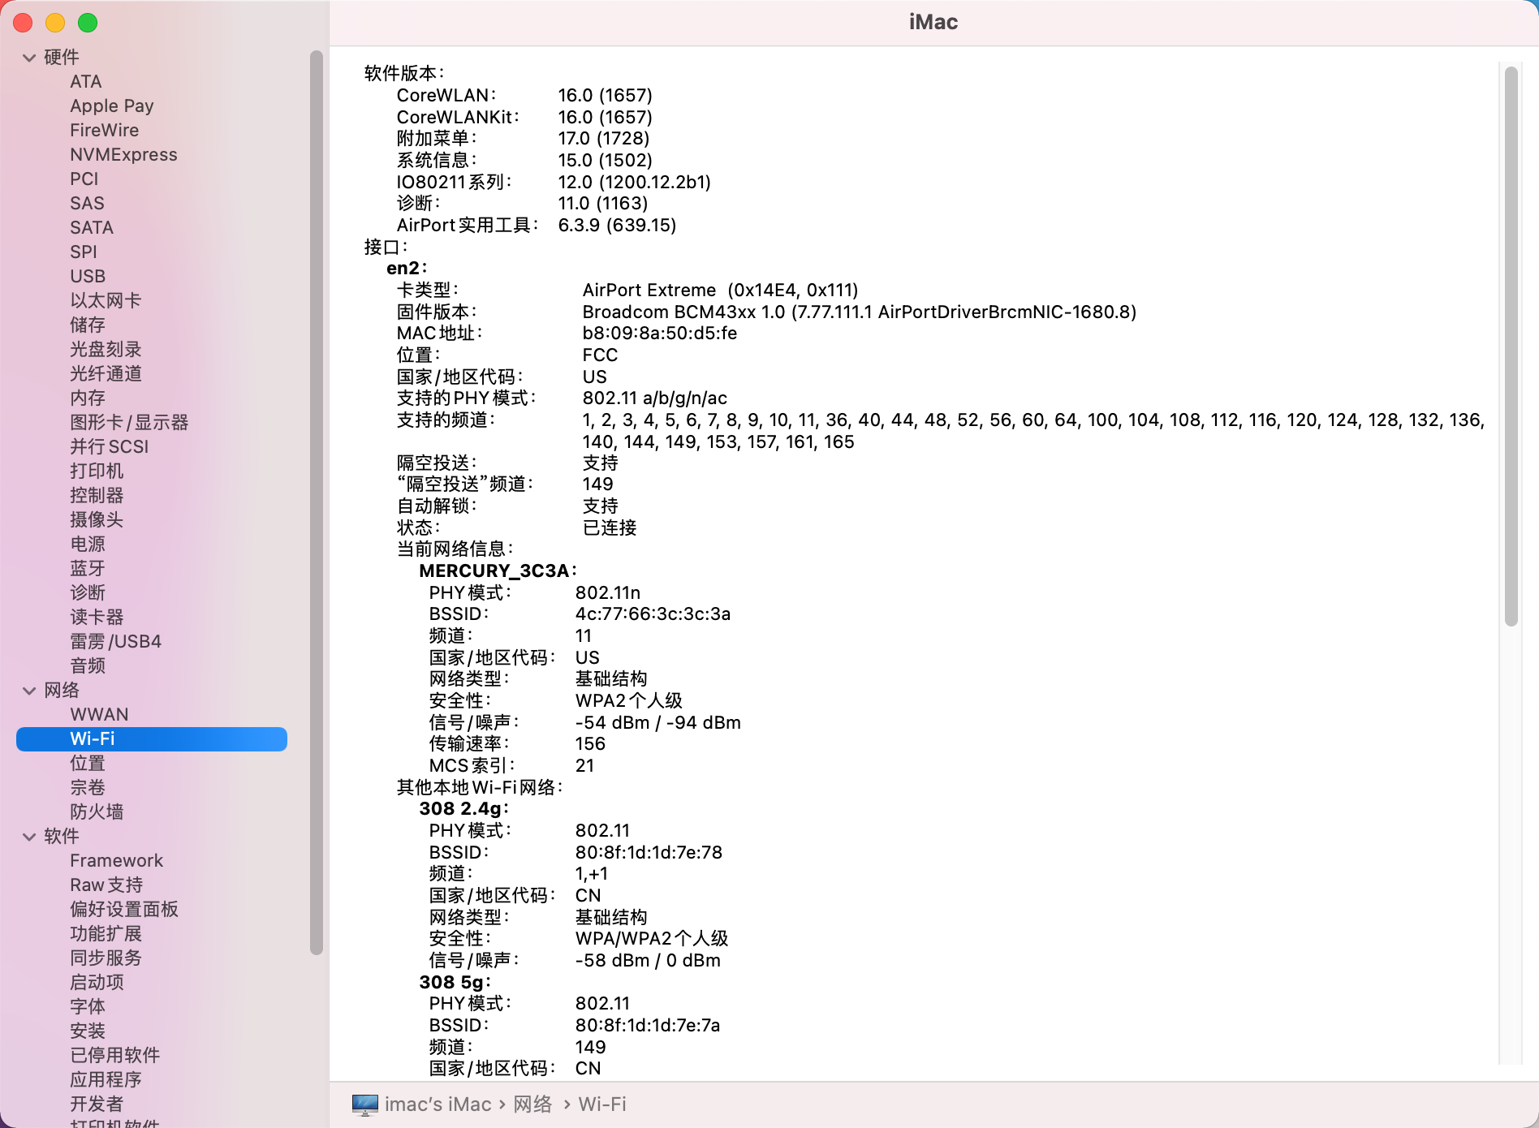Select Raw支持 under 软件

point(106,885)
